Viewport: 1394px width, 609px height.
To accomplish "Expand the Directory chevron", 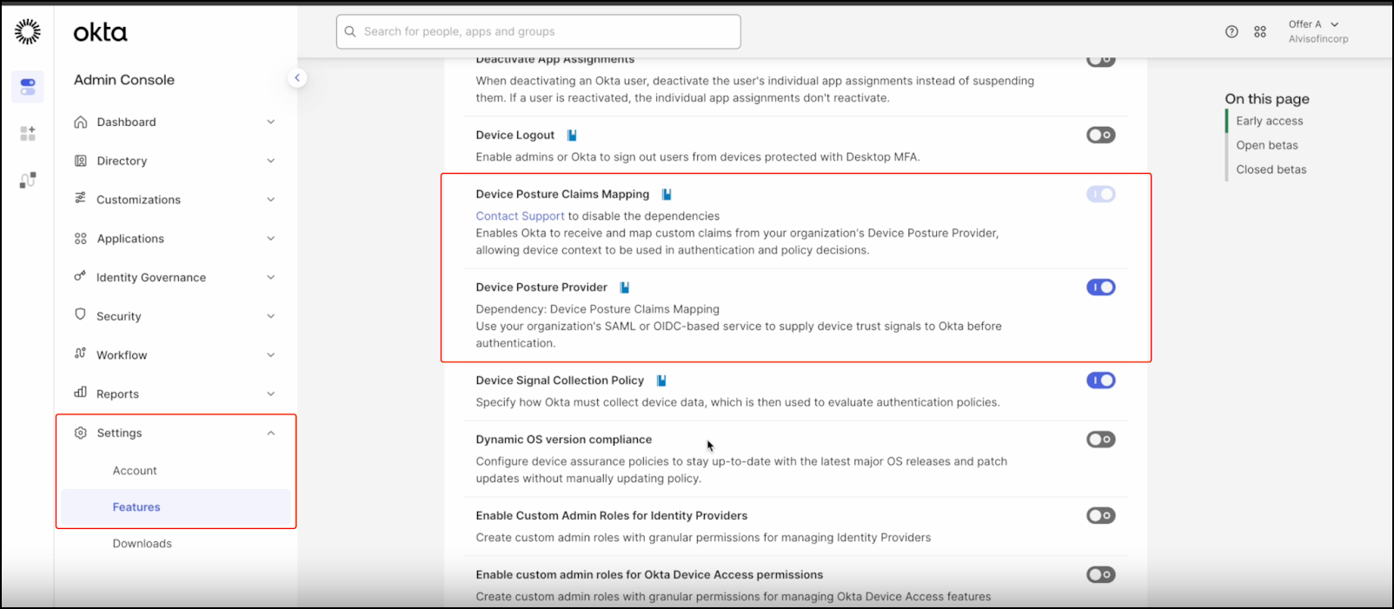I will (x=271, y=161).
